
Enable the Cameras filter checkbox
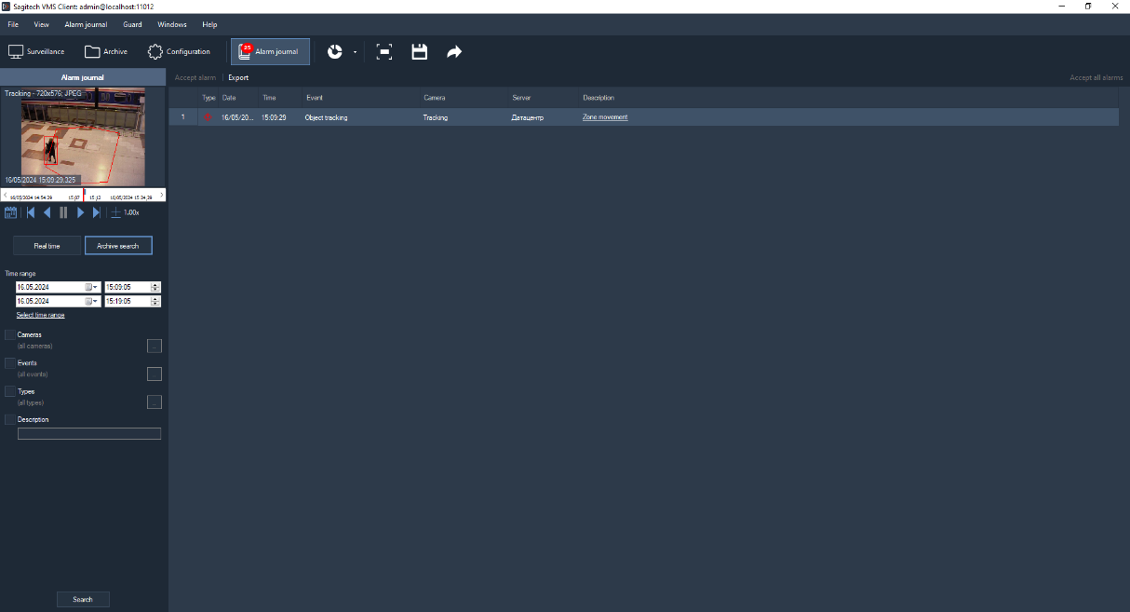pyautogui.click(x=10, y=334)
